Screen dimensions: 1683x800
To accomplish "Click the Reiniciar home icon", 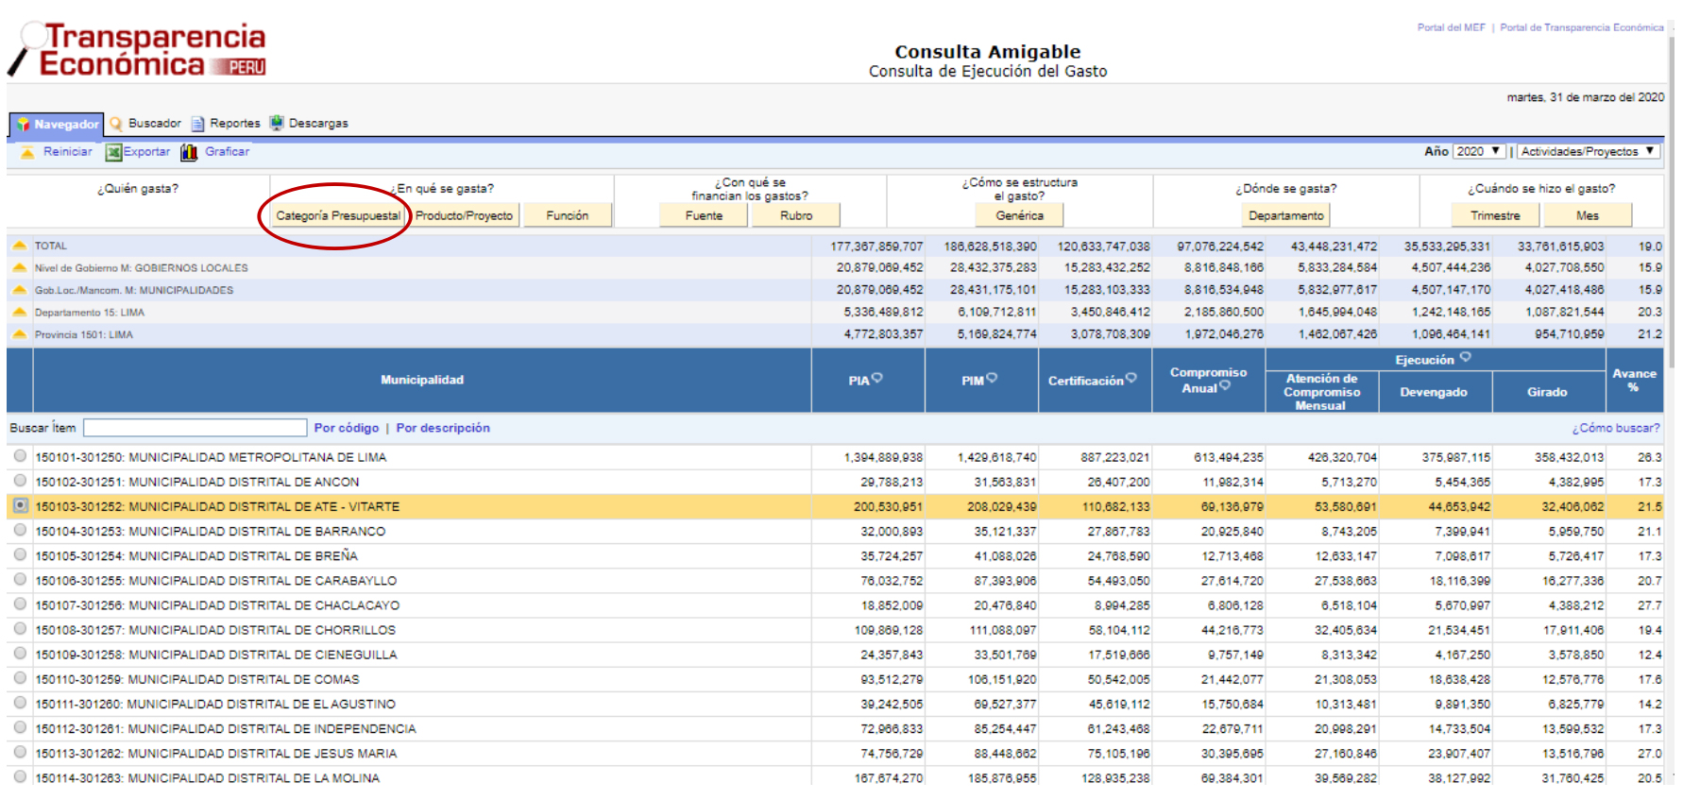I will tap(27, 152).
